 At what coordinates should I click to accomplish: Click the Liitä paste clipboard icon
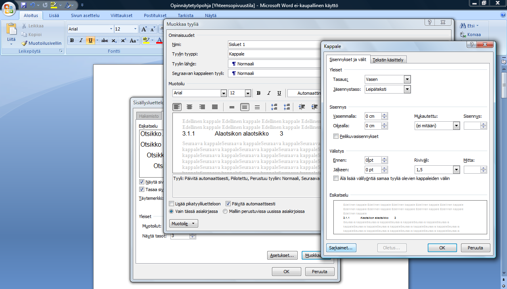11,29
